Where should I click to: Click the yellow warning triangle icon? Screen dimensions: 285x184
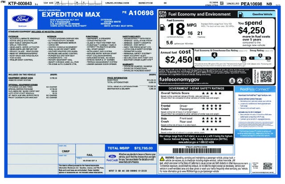tap(162, 159)
